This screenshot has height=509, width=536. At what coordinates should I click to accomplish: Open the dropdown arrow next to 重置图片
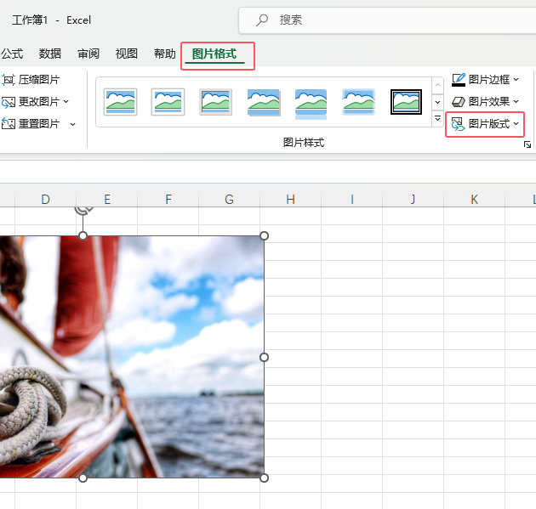click(72, 124)
